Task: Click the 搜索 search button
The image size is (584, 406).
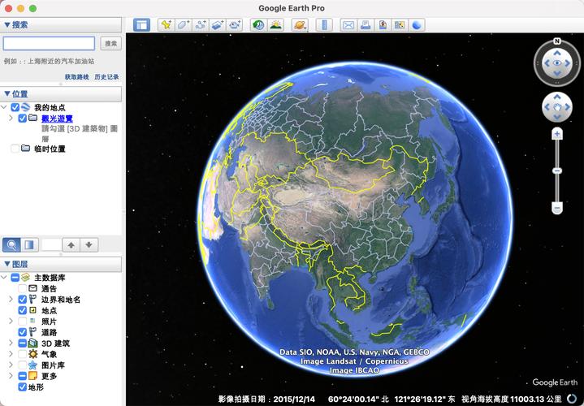Action: tap(111, 44)
